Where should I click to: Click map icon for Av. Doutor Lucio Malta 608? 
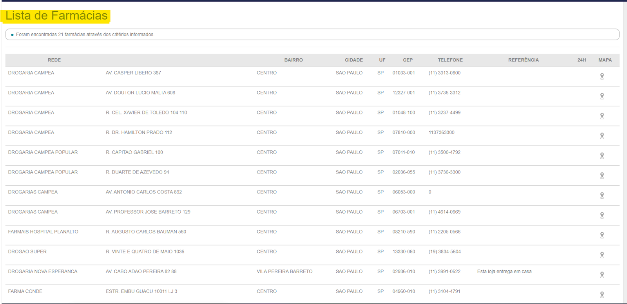click(602, 96)
